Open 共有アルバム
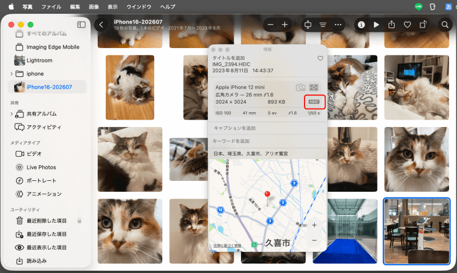The image size is (457, 273). coord(41,114)
